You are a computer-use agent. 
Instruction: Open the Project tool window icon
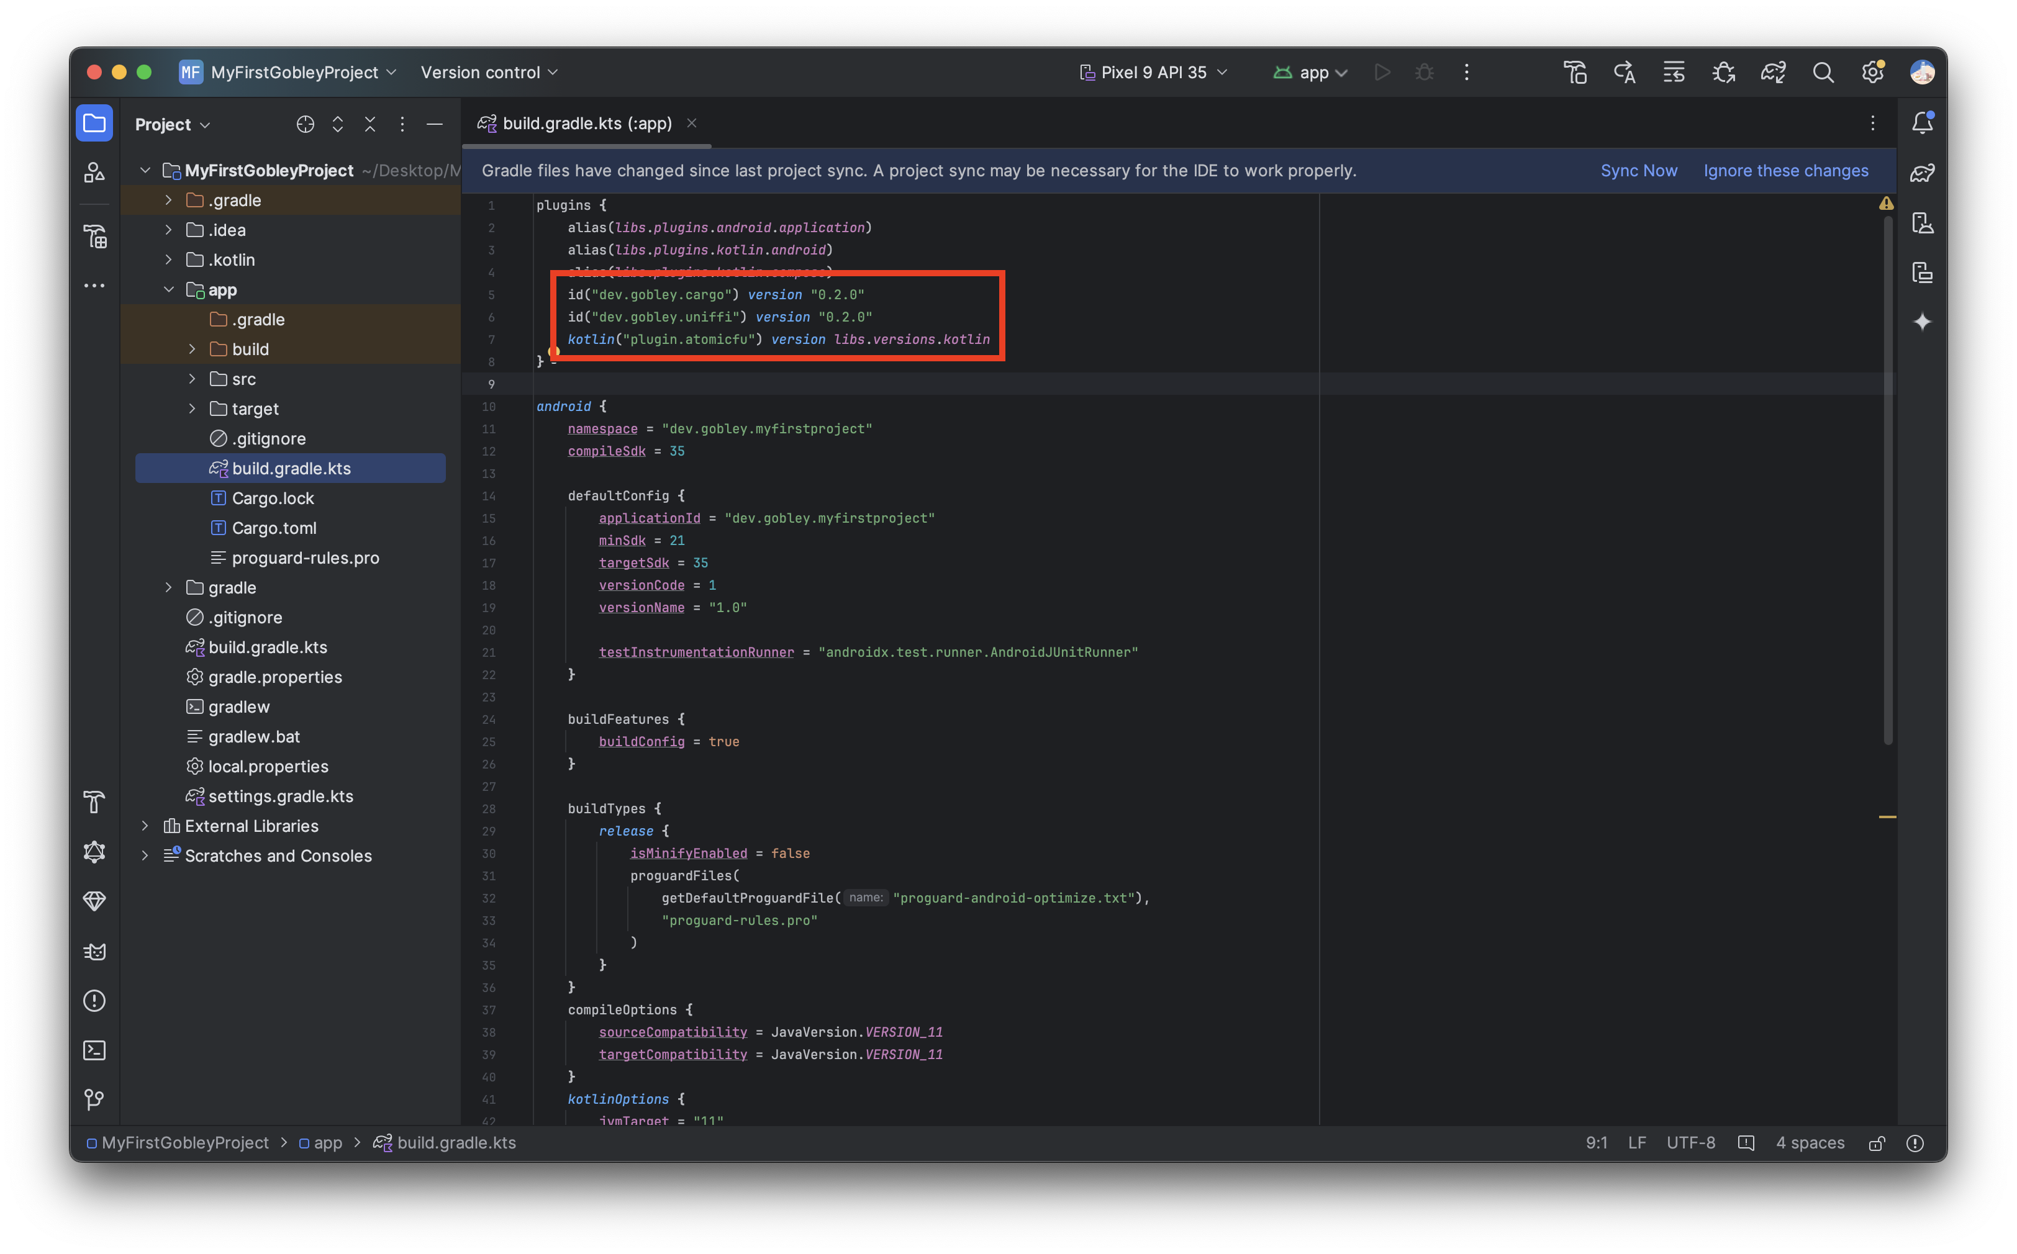pyautogui.click(x=94, y=124)
